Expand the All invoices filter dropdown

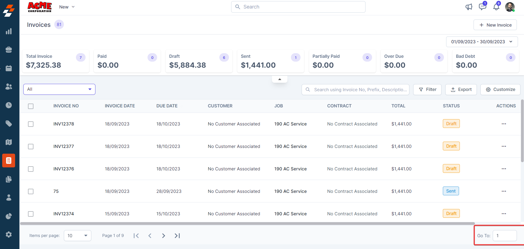pos(59,89)
